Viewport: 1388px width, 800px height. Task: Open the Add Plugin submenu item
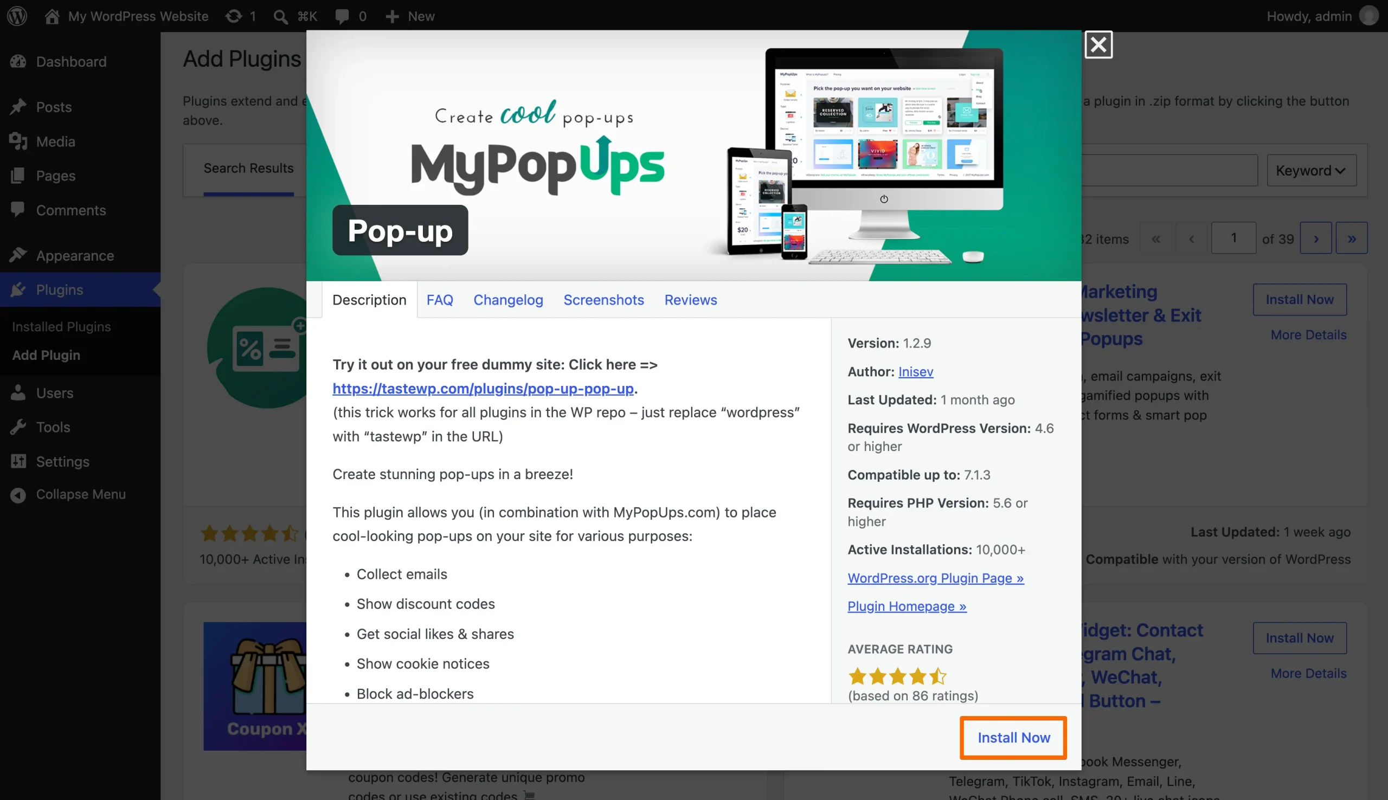click(x=46, y=356)
